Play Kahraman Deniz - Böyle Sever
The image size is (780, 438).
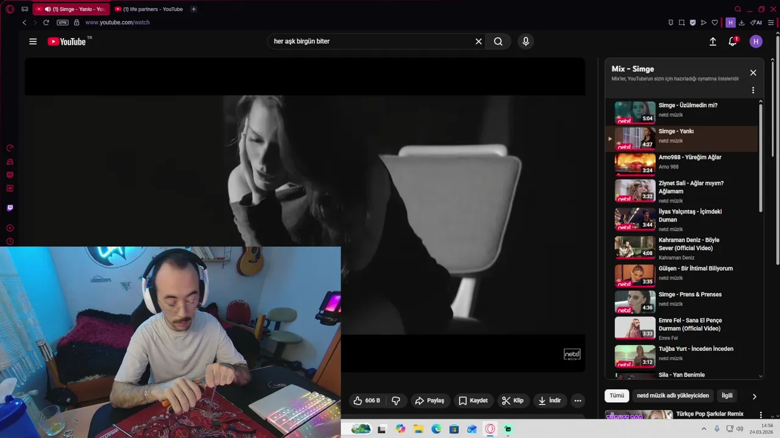pos(682,248)
